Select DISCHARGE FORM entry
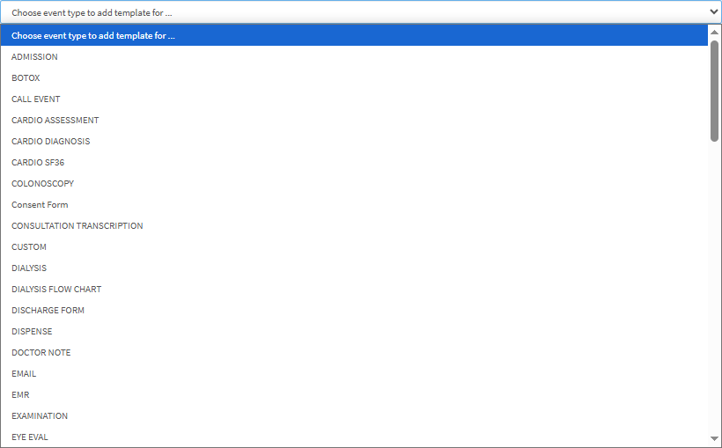The height and width of the screenshot is (448, 722). tap(354, 311)
